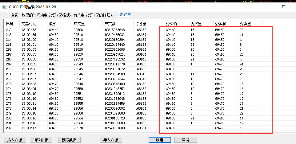Cancel the dialog with 取消

coord(186,140)
